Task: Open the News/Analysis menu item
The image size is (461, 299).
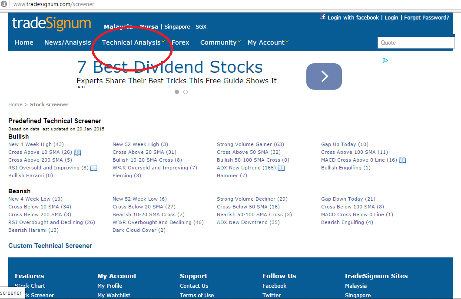Action: (67, 42)
